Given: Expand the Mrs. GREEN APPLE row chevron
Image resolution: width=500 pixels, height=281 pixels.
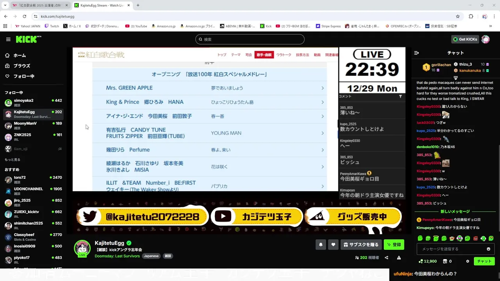Looking at the screenshot, I should tap(323, 88).
